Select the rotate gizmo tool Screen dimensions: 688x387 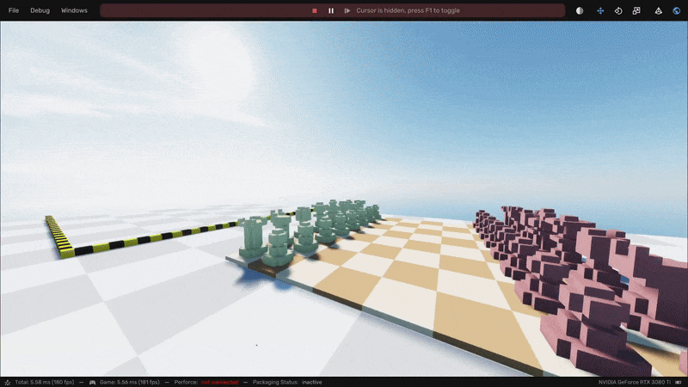tap(618, 10)
